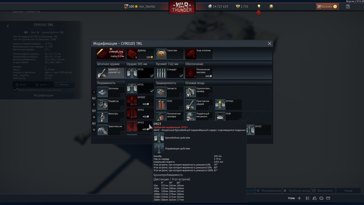364x205 pixels.
Task: Click the silver lions balance 54 727 619
Action: [218, 6]
